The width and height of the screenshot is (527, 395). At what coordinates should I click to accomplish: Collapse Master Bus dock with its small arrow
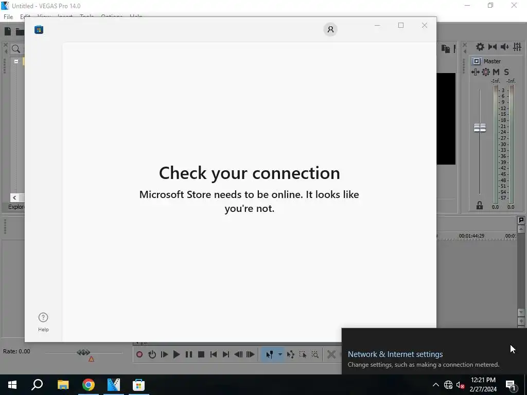pos(465,51)
